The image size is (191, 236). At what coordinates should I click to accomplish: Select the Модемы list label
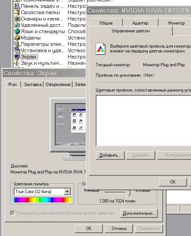coord(31,38)
